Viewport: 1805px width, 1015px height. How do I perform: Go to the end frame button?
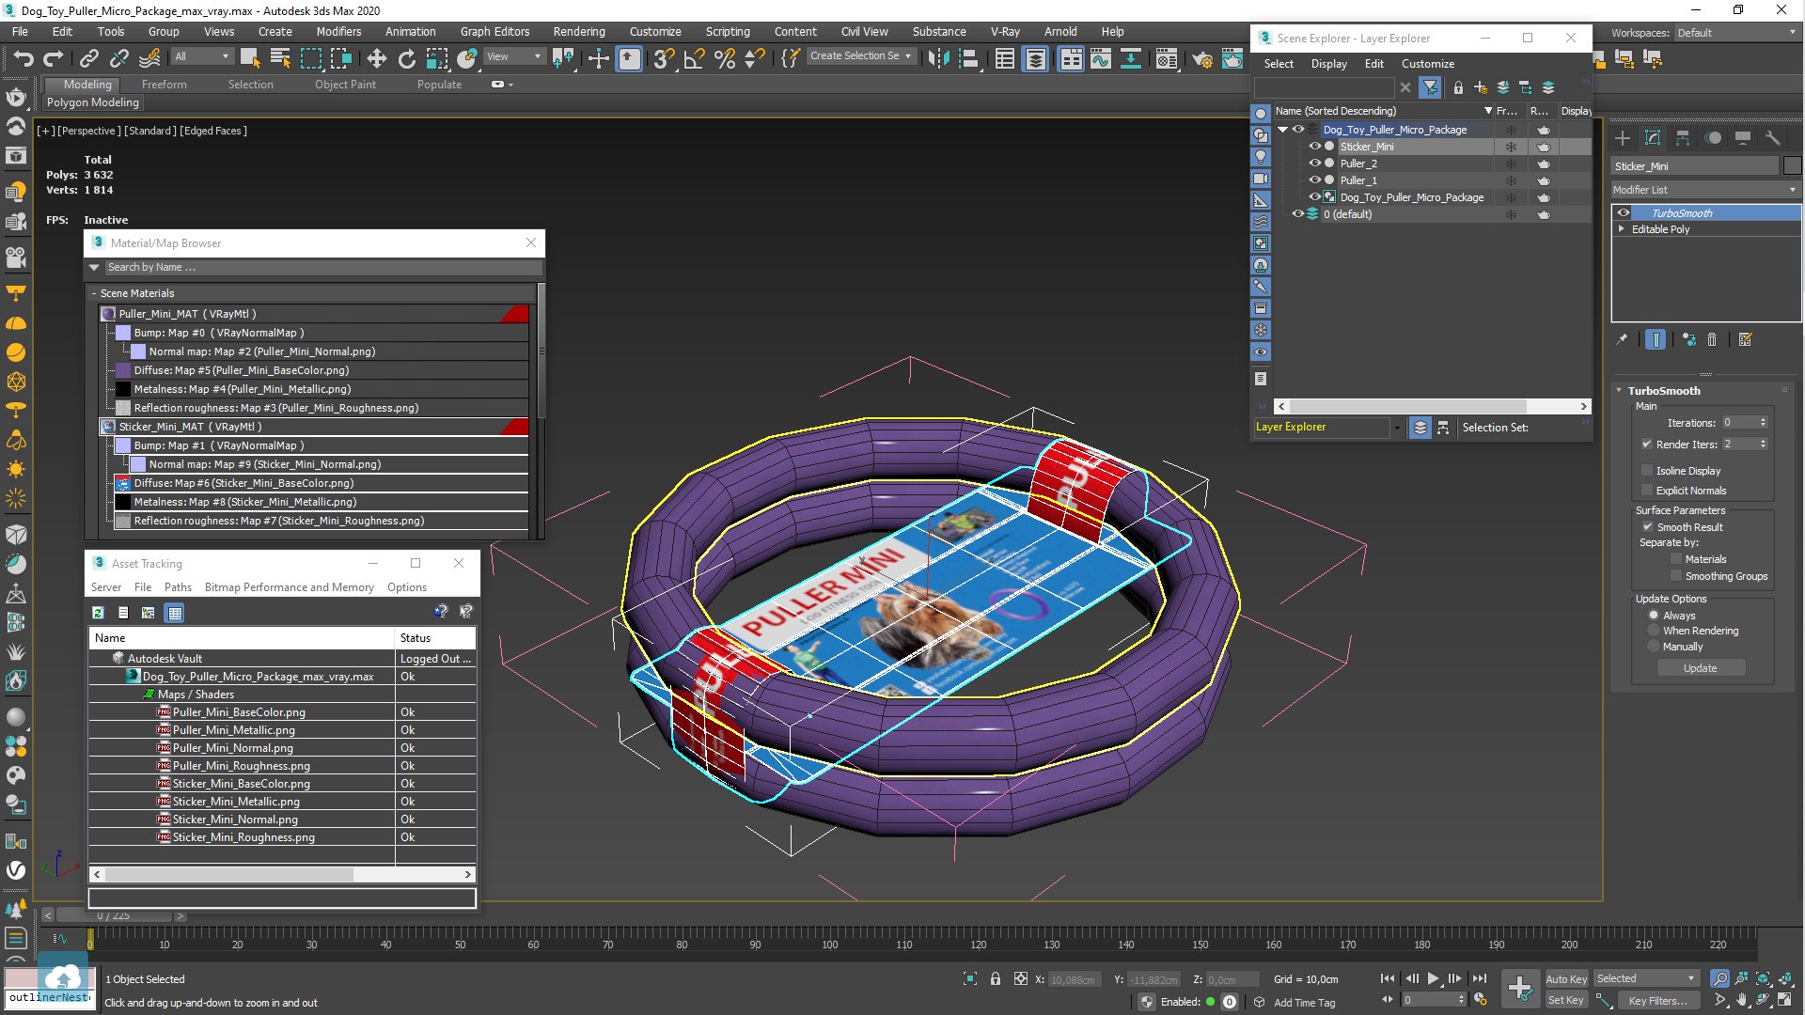1480,978
